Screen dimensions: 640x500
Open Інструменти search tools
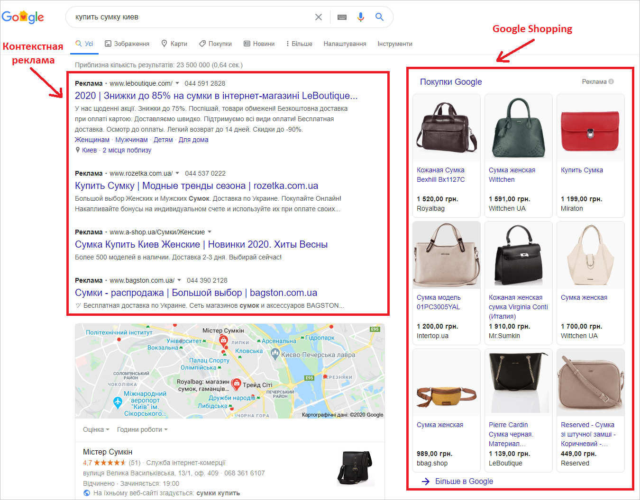(394, 44)
